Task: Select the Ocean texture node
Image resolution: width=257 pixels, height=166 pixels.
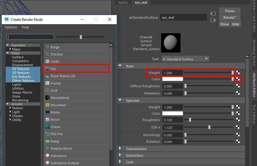Action: tap(76, 127)
